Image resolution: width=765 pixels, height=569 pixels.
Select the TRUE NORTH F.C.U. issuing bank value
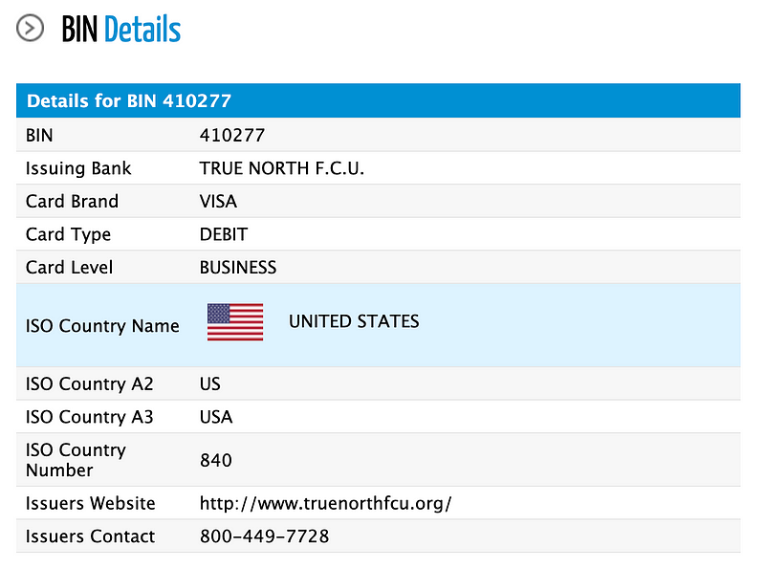point(282,168)
